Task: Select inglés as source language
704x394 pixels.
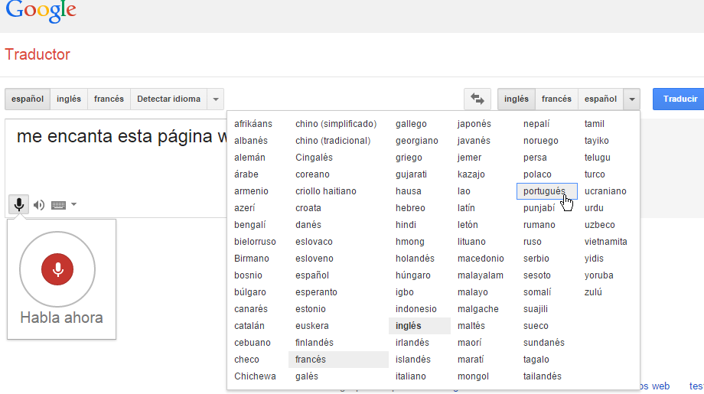Action: (x=69, y=99)
